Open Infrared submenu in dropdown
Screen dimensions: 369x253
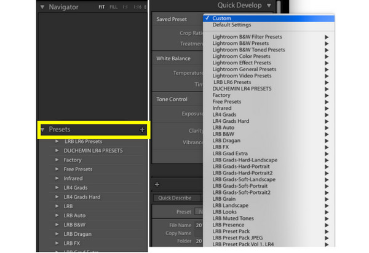point(269,108)
